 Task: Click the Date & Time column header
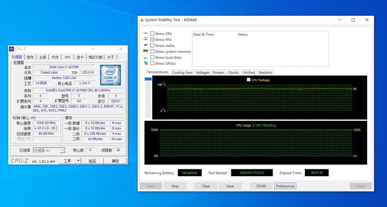click(215, 34)
